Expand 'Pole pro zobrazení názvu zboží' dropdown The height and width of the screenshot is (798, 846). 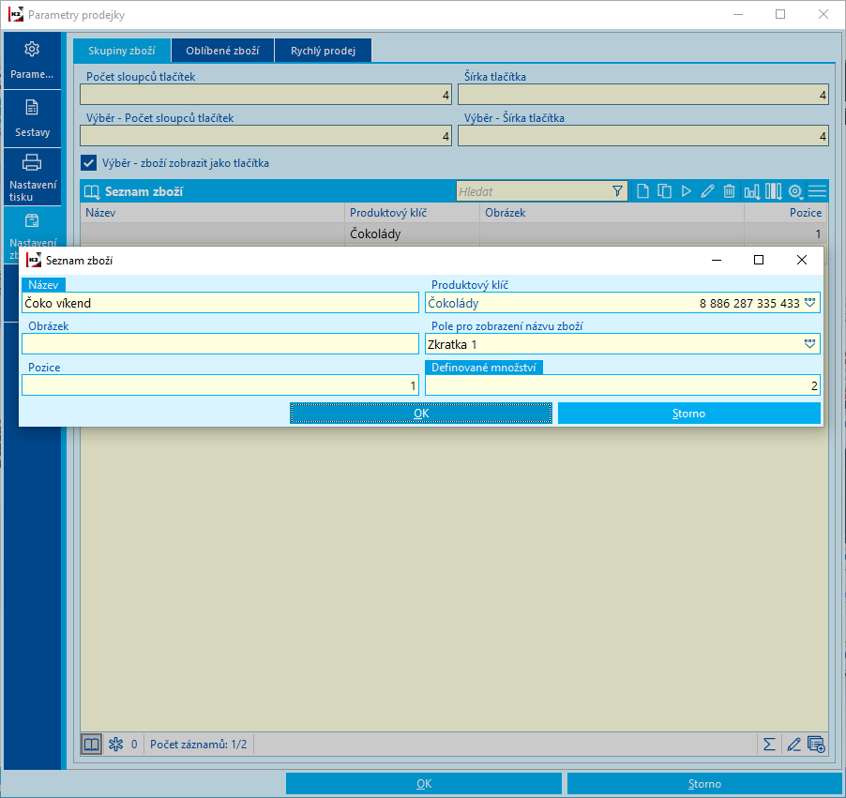[809, 344]
